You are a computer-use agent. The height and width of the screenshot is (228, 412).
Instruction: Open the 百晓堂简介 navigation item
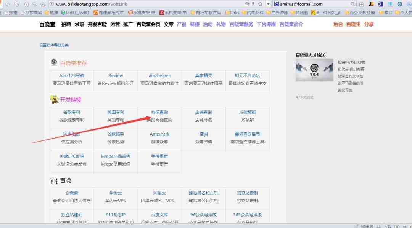(291, 24)
